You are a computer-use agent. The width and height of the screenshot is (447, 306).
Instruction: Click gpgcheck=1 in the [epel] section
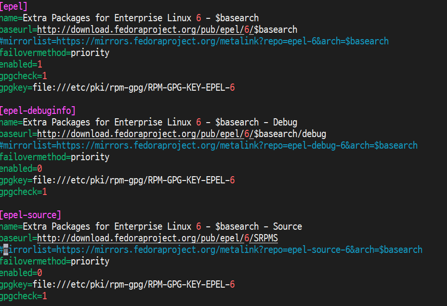click(24, 76)
